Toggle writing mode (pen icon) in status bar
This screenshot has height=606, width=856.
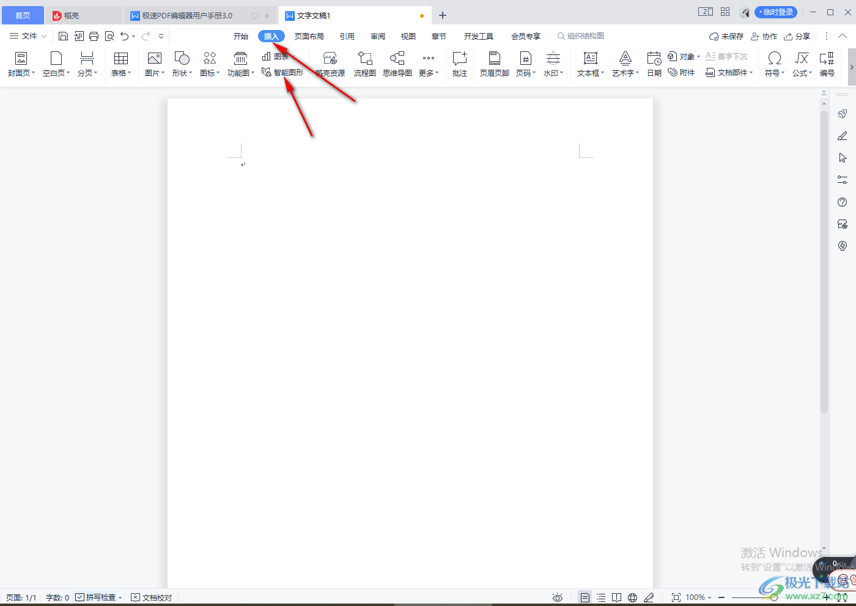(x=649, y=597)
